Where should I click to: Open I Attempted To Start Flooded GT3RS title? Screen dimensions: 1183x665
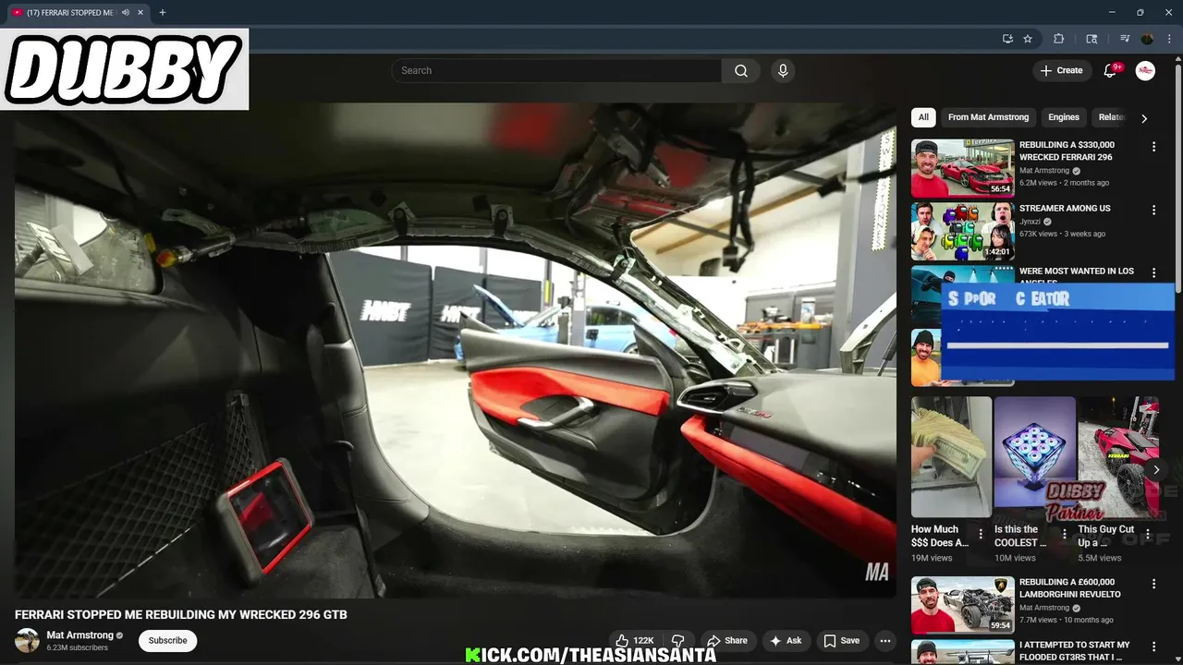pyautogui.click(x=1074, y=651)
